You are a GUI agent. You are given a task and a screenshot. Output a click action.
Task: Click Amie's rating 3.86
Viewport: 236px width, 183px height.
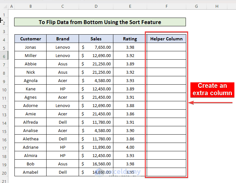point(130,114)
